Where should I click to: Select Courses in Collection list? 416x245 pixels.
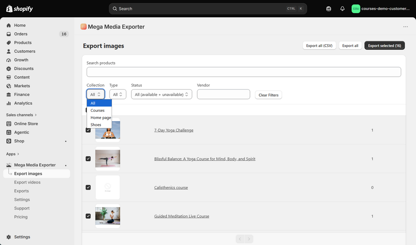pos(99,110)
